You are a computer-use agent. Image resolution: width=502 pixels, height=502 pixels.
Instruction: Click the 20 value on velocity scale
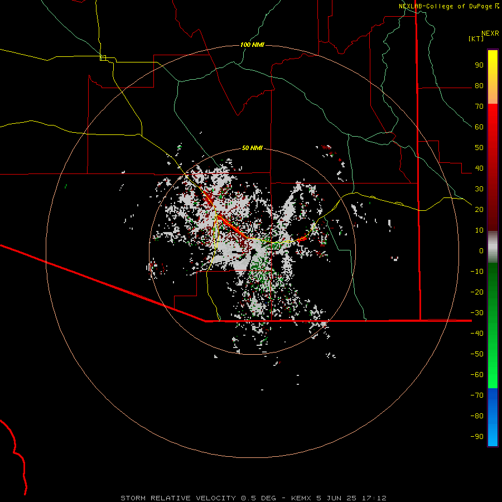pyautogui.click(x=479, y=209)
